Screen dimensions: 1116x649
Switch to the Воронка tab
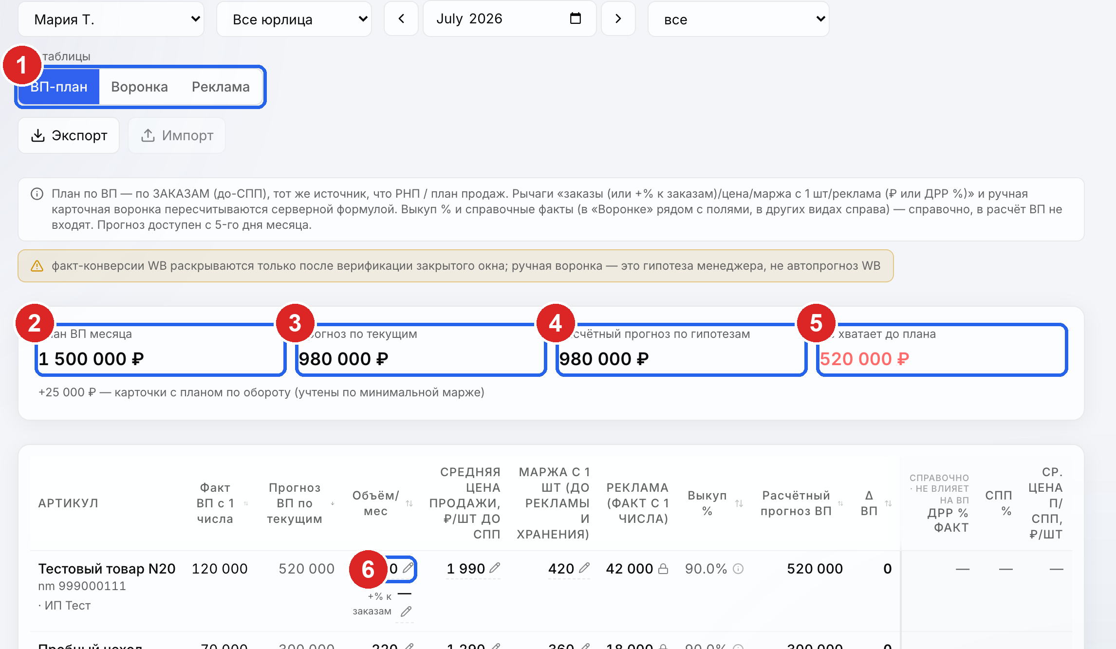pos(139,87)
